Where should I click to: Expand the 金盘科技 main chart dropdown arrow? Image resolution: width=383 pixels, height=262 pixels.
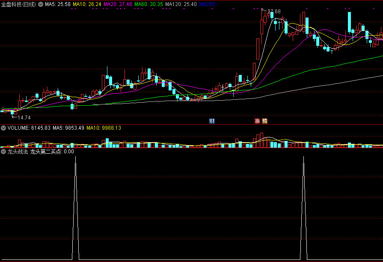(41, 4)
